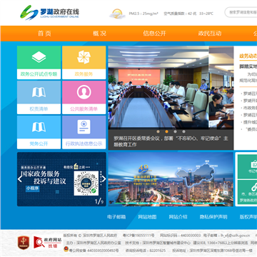The height and width of the screenshot is (257, 257).
Task: Click the 政府网站找错 error-report icon
Action: pyautogui.click(x=48, y=242)
